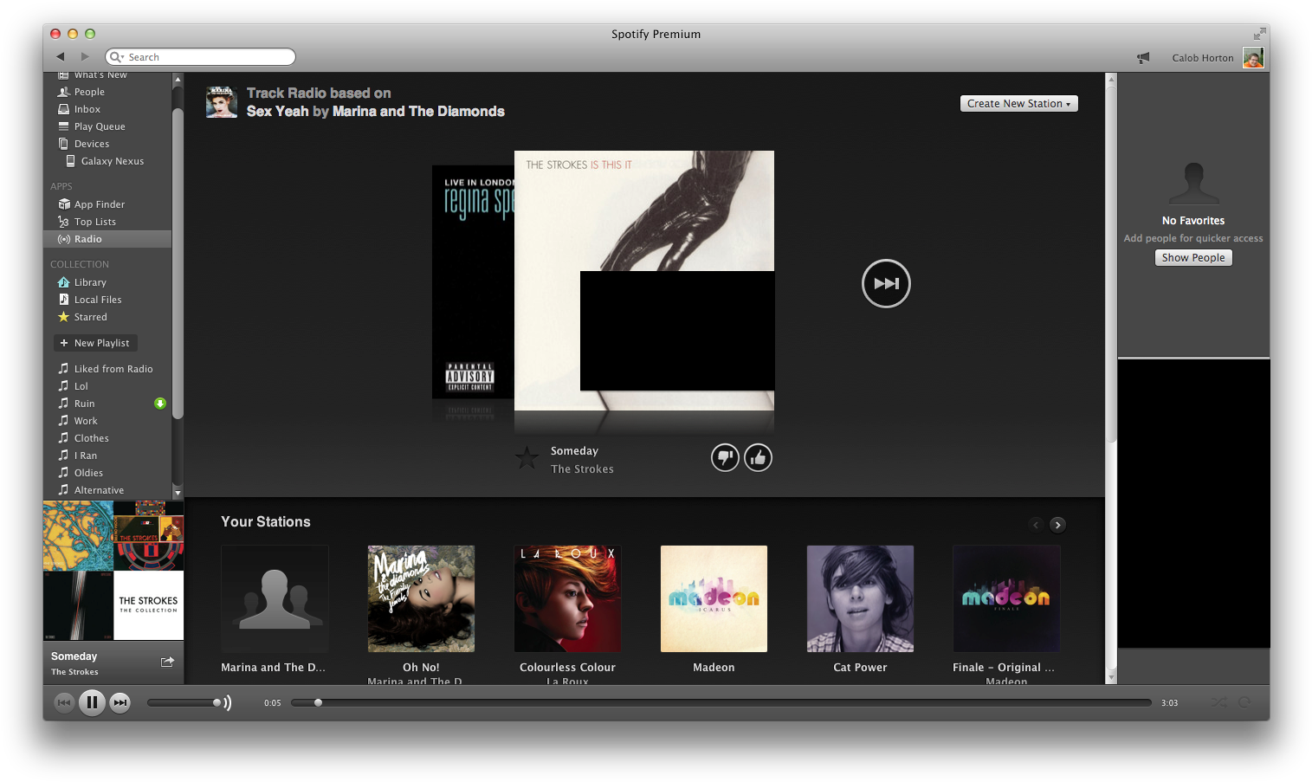The width and height of the screenshot is (1312, 782).
Task: Toggle shuffle mode
Action: [1218, 702]
